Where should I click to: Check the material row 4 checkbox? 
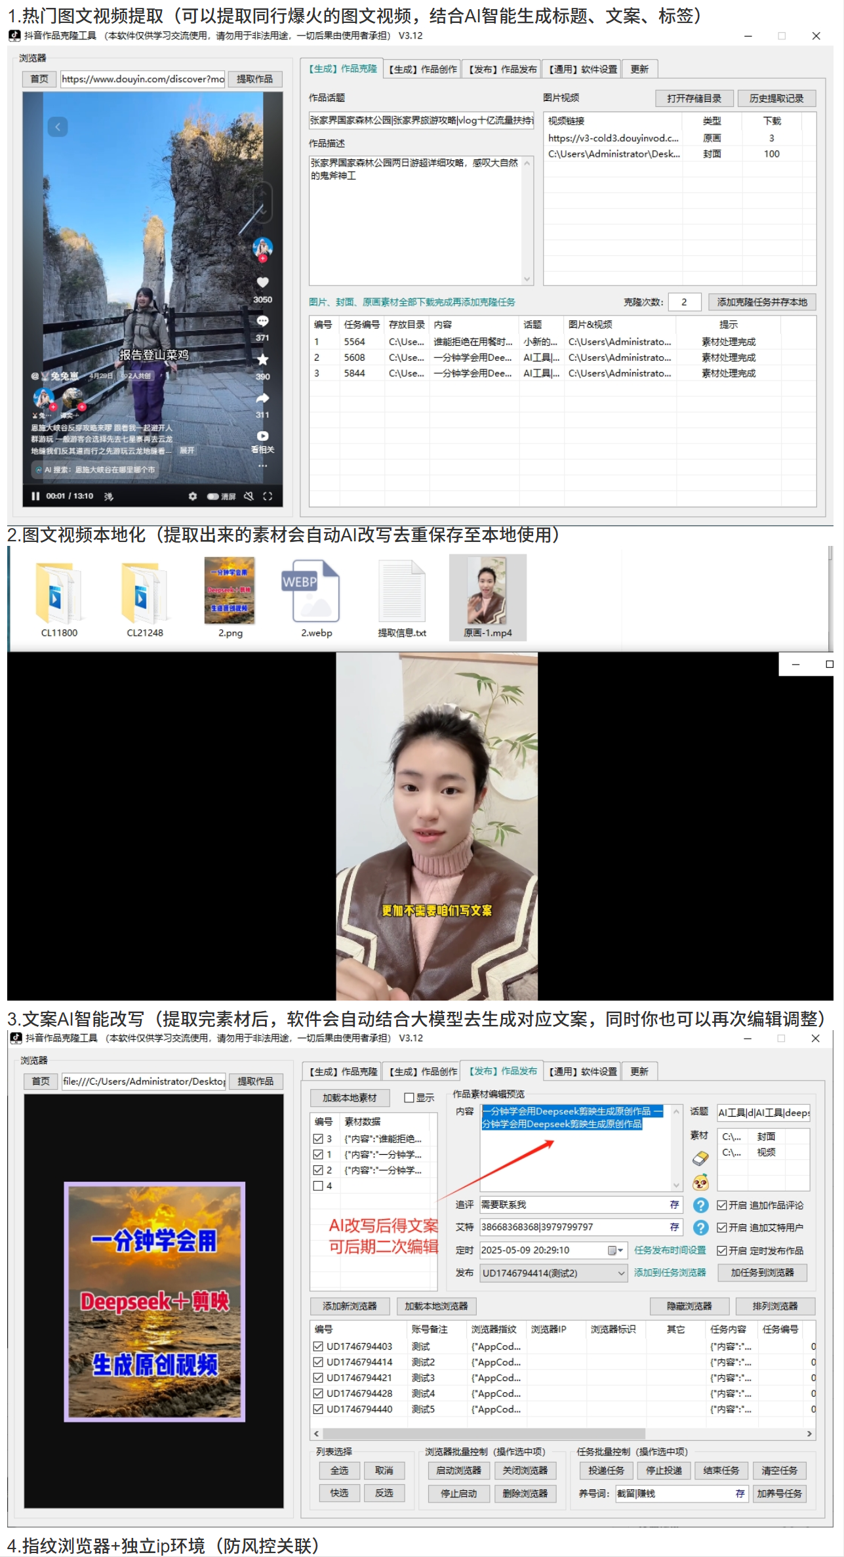point(318,1186)
